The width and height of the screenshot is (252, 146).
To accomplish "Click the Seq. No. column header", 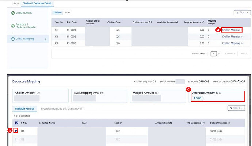I will [x=59, y=22].
